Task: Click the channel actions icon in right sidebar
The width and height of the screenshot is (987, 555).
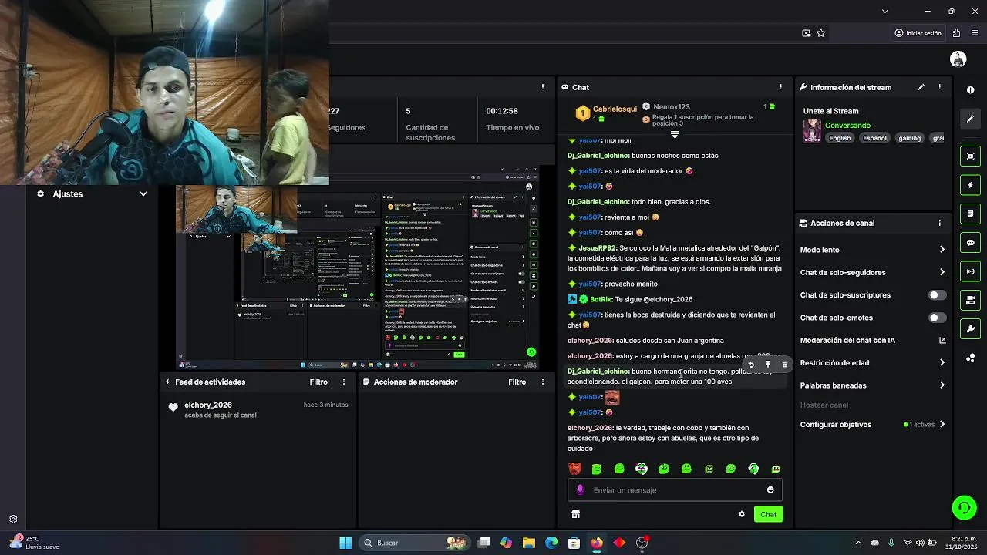Action: [x=970, y=300]
